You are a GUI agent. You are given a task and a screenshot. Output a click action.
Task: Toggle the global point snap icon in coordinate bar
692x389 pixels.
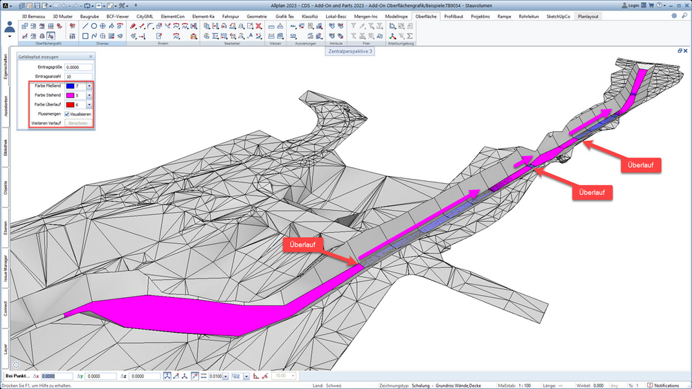pos(167,376)
